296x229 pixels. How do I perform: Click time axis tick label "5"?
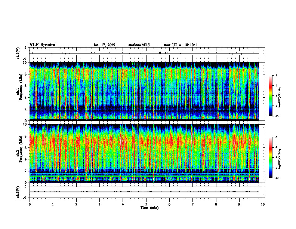[x=146, y=204]
